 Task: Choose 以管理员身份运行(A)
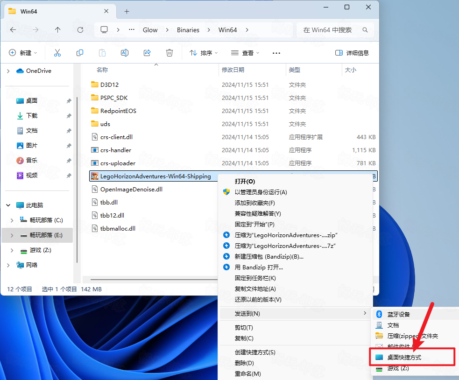point(261,192)
